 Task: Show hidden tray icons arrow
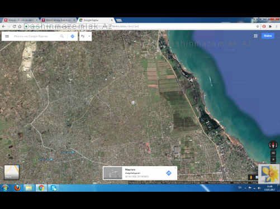(x=245, y=188)
